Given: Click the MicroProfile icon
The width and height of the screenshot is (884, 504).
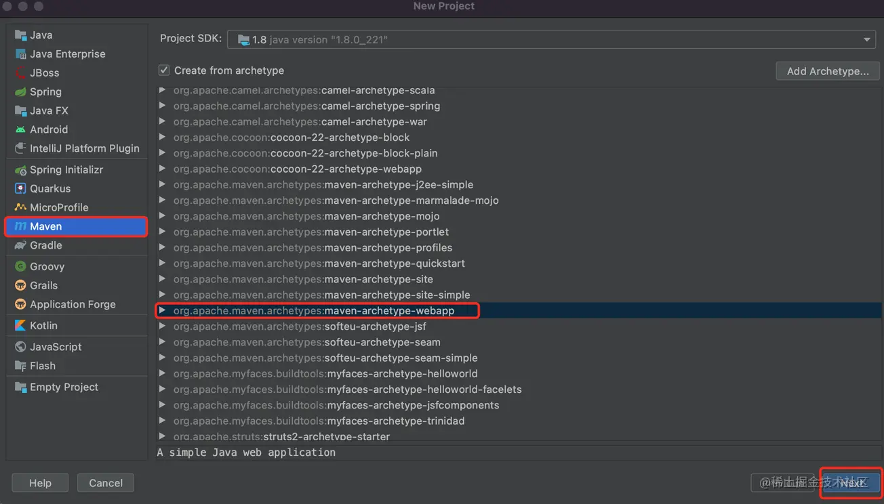Looking at the screenshot, I should (20, 207).
